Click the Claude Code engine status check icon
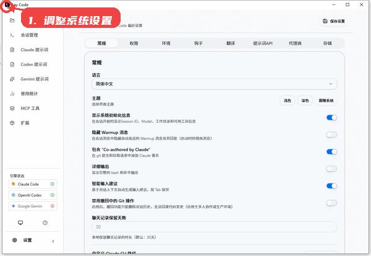Screen dimensions: 371x256 [x=53, y=184]
